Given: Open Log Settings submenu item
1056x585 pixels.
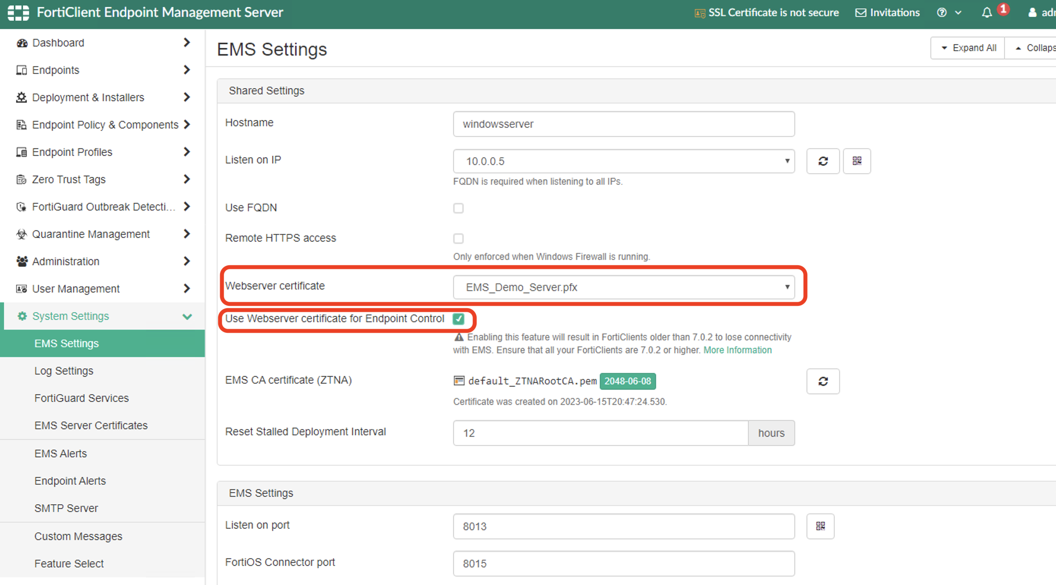Looking at the screenshot, I should click(103, 371).
